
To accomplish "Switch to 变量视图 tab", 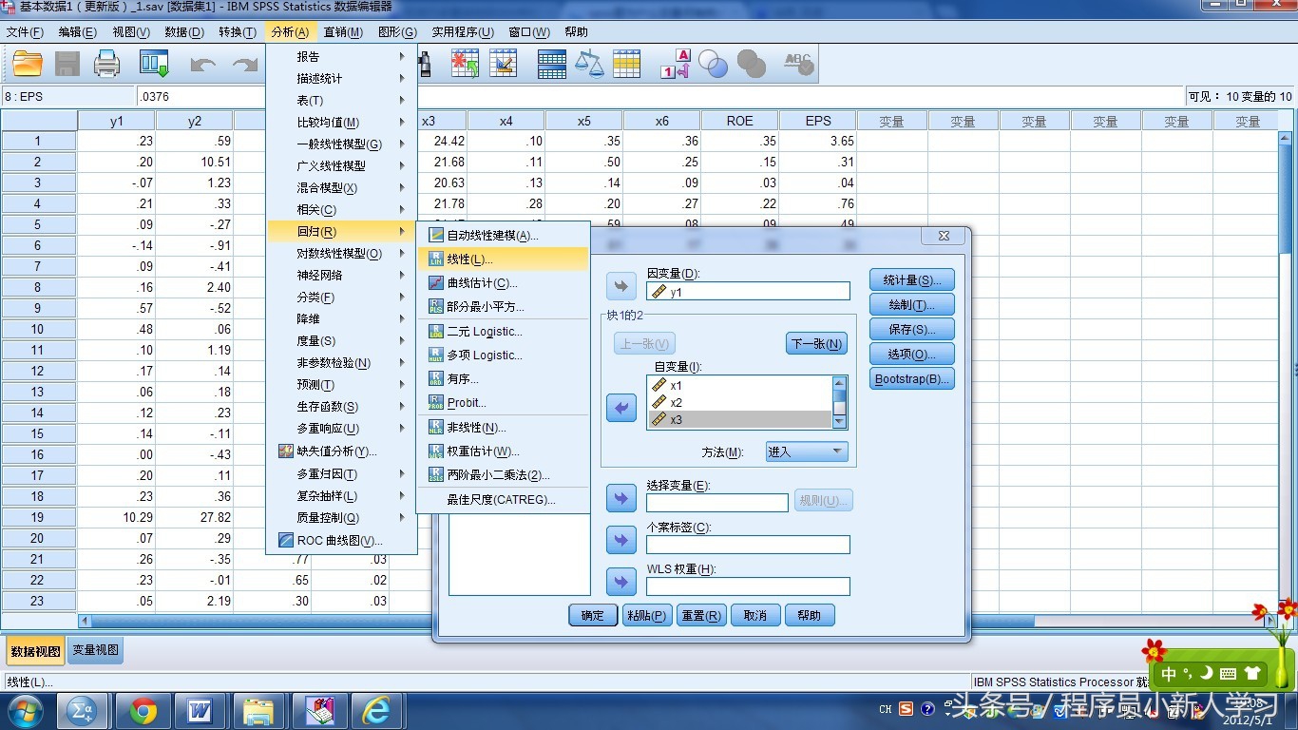I will (x=96, y=650).
